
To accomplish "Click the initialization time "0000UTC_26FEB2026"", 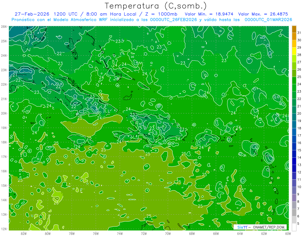I will coord(173,19).
